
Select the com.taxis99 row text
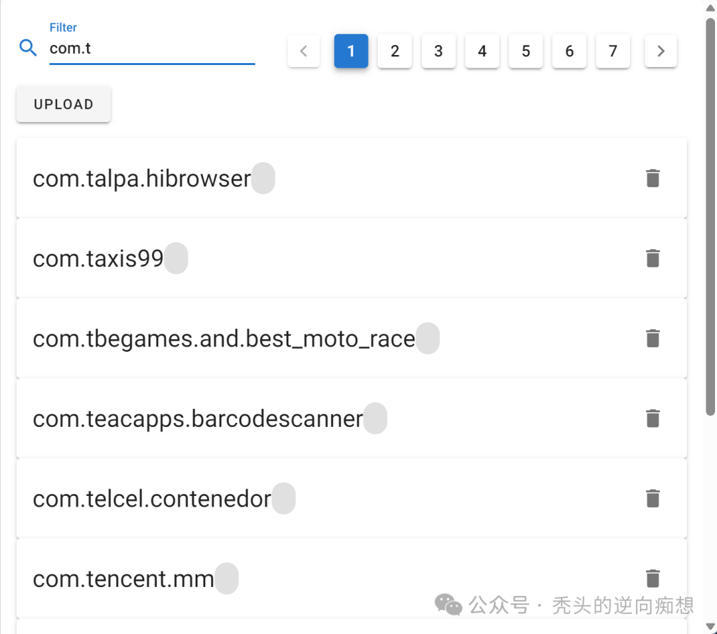tap(98, 259)
